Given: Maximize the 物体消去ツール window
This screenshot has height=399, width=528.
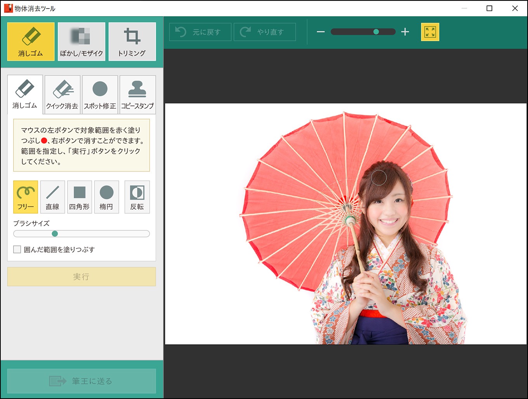Looking at the screenshot, I should (490, 8).
